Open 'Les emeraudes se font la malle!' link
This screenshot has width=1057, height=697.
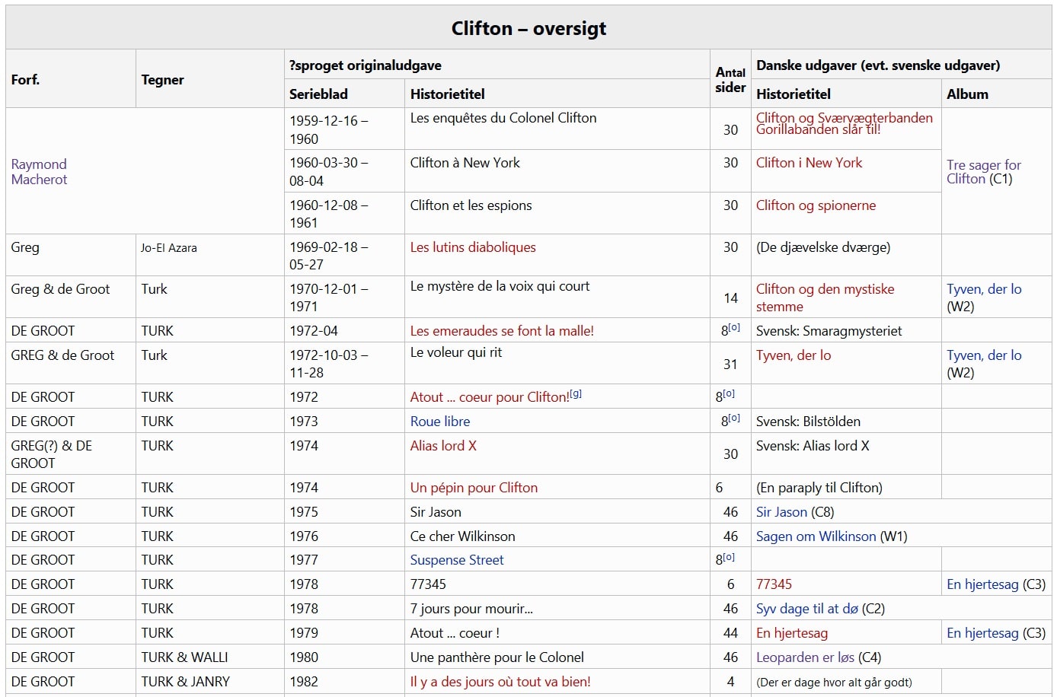point(501,331)
